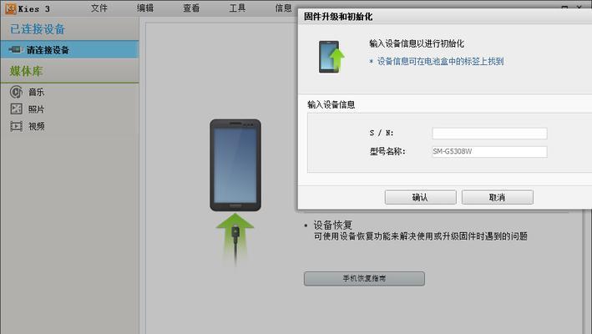Open 视频 in the media library

37,126
